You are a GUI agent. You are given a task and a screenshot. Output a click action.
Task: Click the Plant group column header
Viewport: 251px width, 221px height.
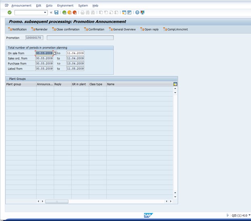click(21, 84)
